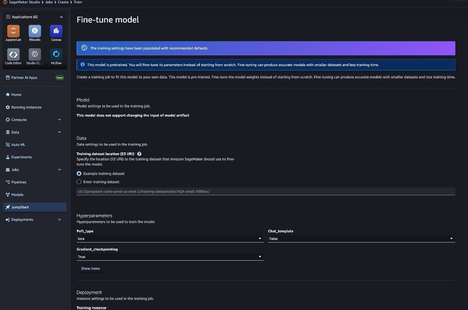Expand the Compute menu in sidebar
This screenshot has height=310, width=468.
click(60, 120)
